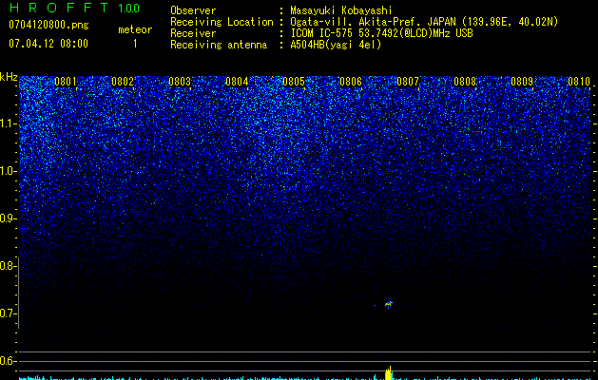This screenshot has height=380, width=598.
Task: Click the 0806 time marker
Action: pyautogui.click(x=351, y=82)
